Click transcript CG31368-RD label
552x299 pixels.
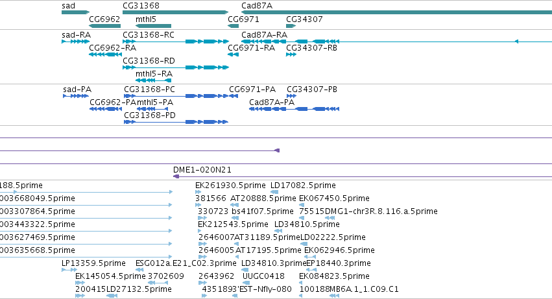pyautogui.click(x=149, y=61)
